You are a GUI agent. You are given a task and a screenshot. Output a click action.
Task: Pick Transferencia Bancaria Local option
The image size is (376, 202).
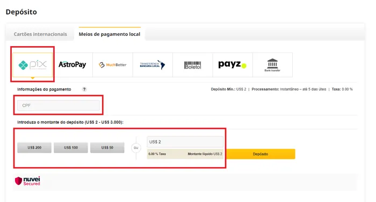point(153,65)
